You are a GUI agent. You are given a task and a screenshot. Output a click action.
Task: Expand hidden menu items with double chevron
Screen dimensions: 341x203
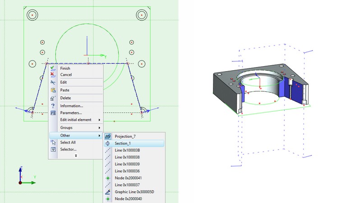coord(76,156)
